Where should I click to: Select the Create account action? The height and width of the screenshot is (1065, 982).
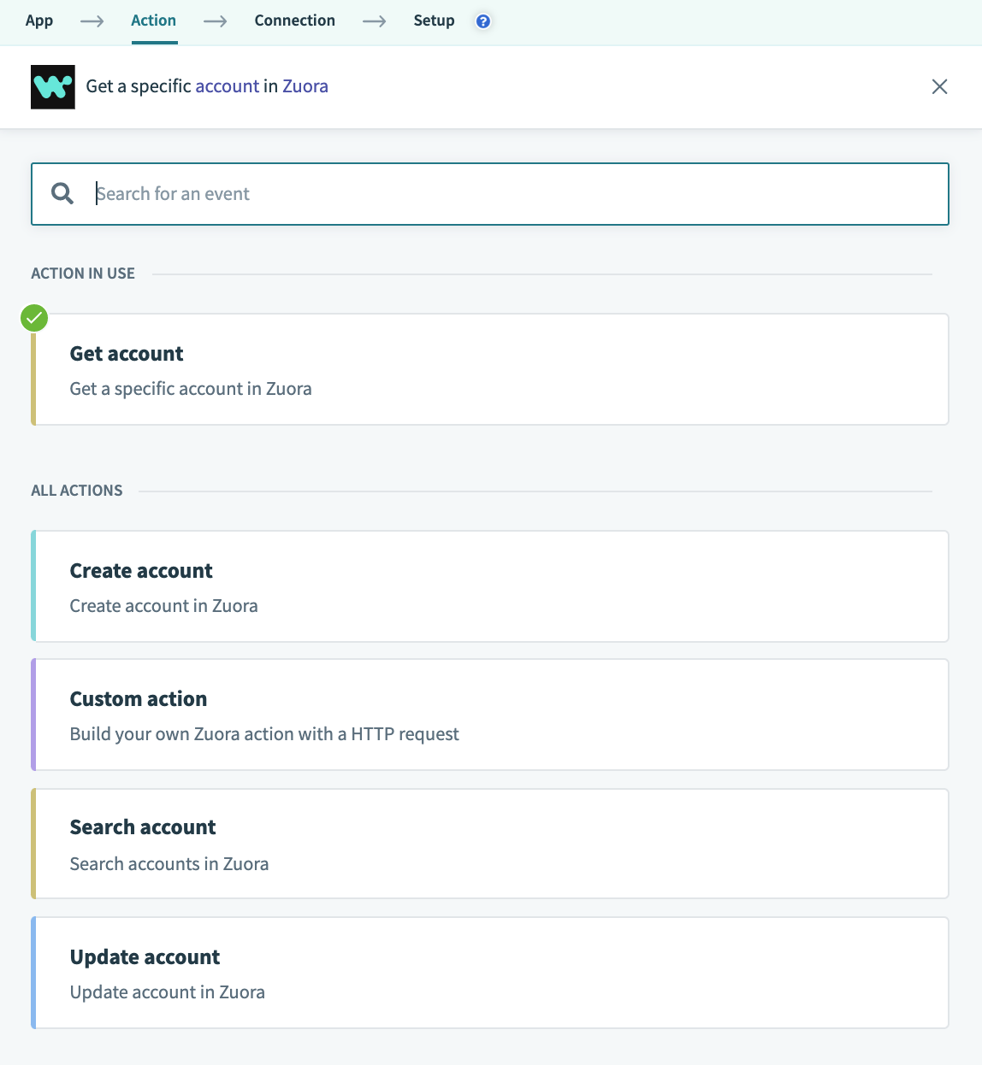click(490, 586)
